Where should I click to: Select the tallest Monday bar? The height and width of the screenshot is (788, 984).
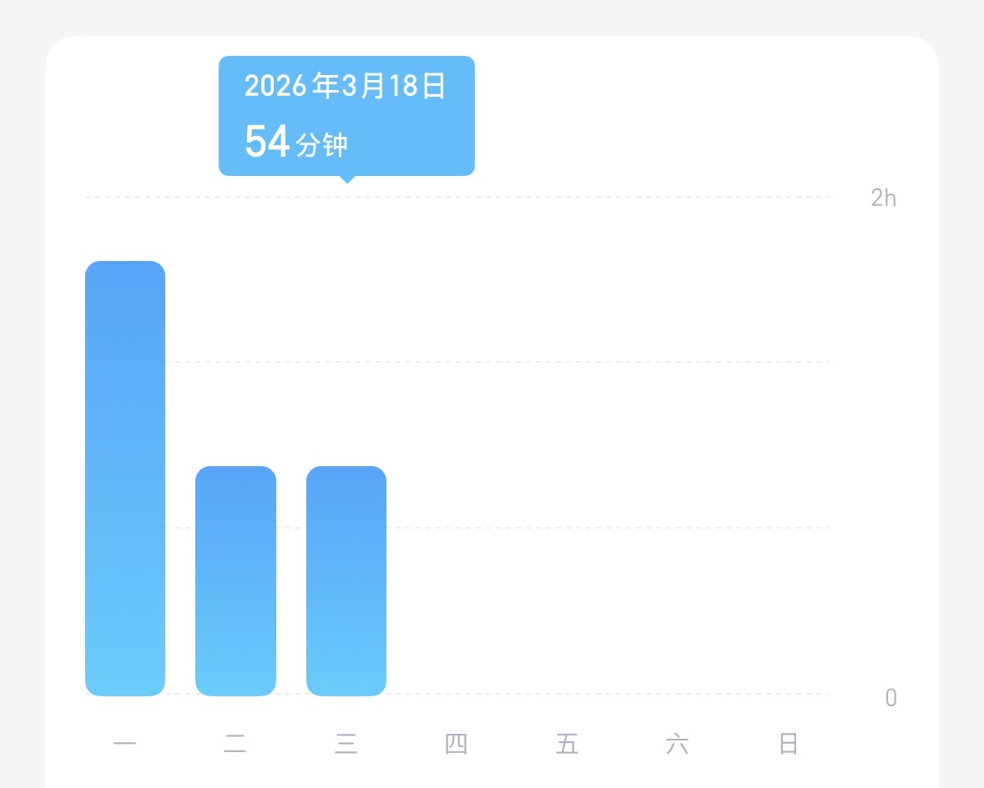coord(125,478)
